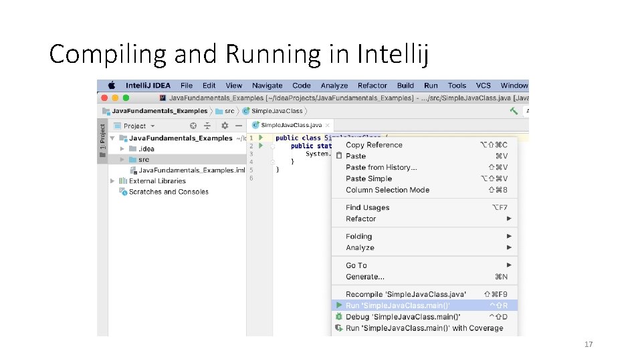The width and height of the screenshot is (642, 361).
Task: Click line number 5 in gutter
Action: [x=251, y=170]
